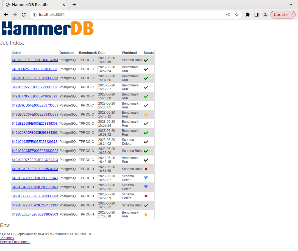
Task: Open visited job 6491BC2C5FE903E293435393 link
Action: point(35,114)
